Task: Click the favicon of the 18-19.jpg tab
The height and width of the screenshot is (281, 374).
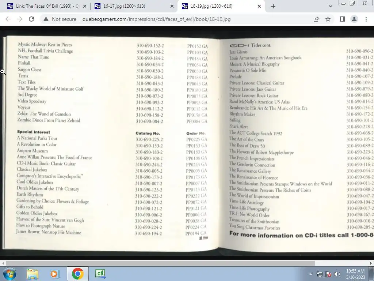Action: click(184, 6)
